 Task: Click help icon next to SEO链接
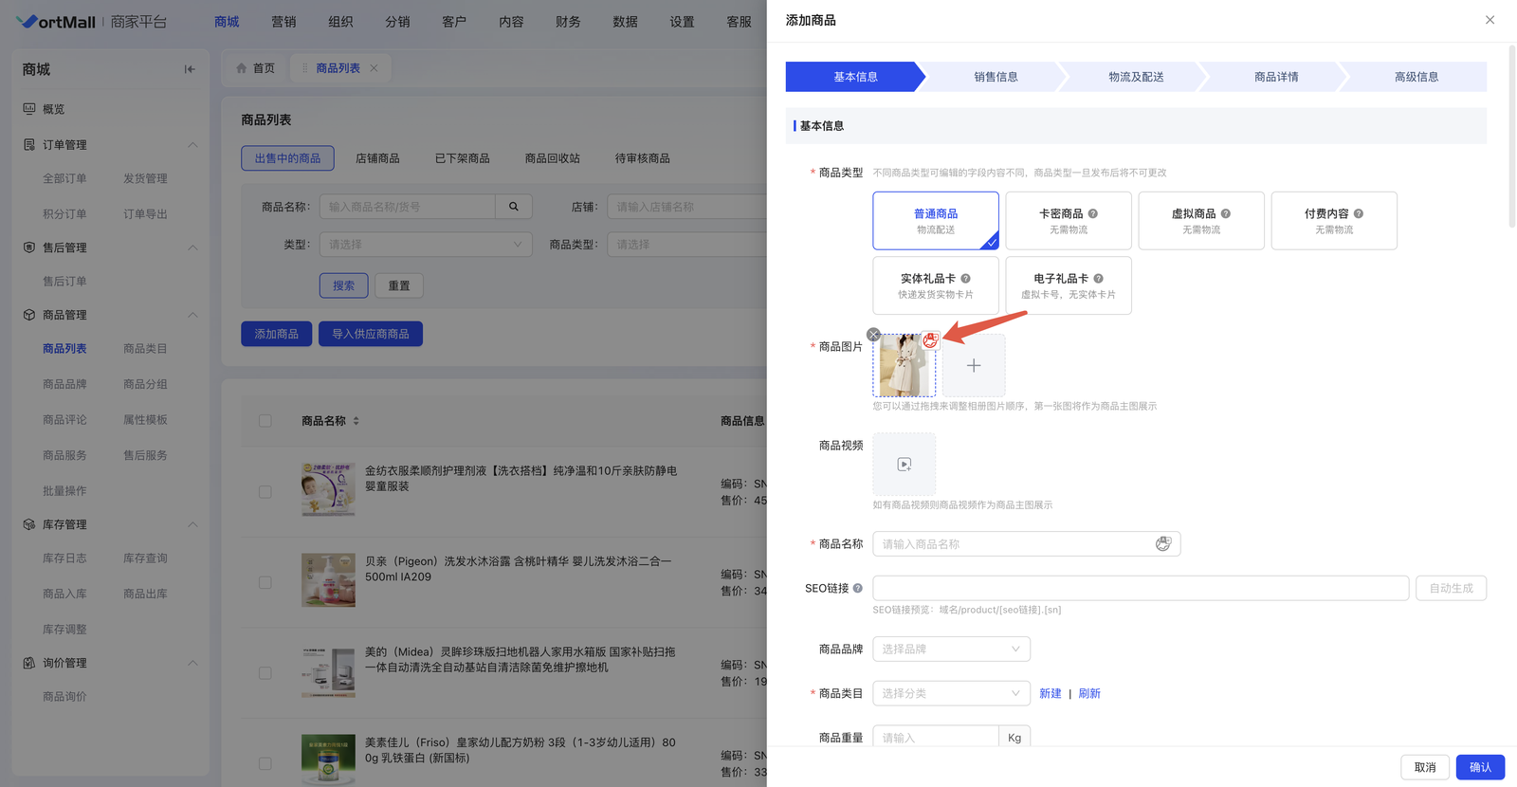pyautogui.click(x=858, y=588)
